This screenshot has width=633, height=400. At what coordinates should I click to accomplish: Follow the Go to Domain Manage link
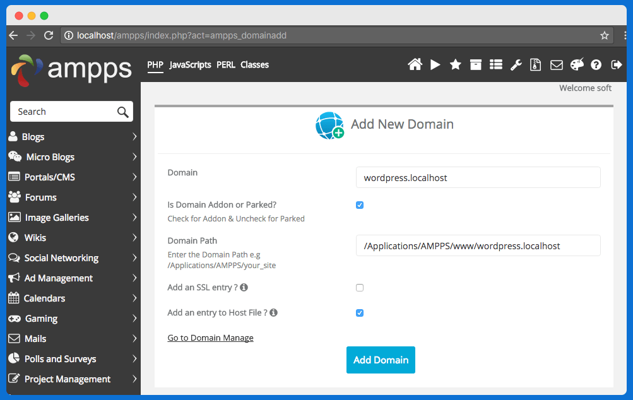pos(210,338)
